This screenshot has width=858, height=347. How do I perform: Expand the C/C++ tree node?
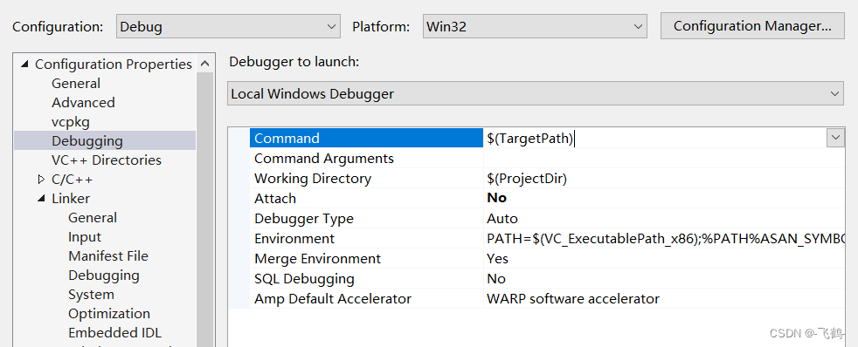coord(41,179)
